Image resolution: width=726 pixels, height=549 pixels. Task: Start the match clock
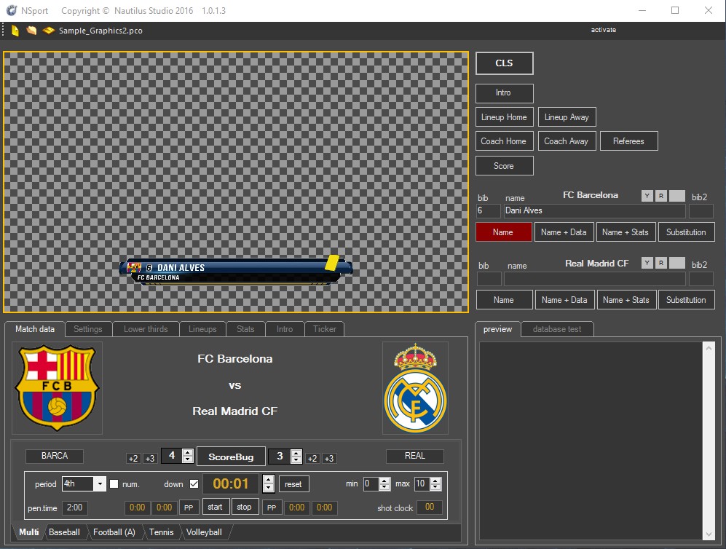[216, 507]
